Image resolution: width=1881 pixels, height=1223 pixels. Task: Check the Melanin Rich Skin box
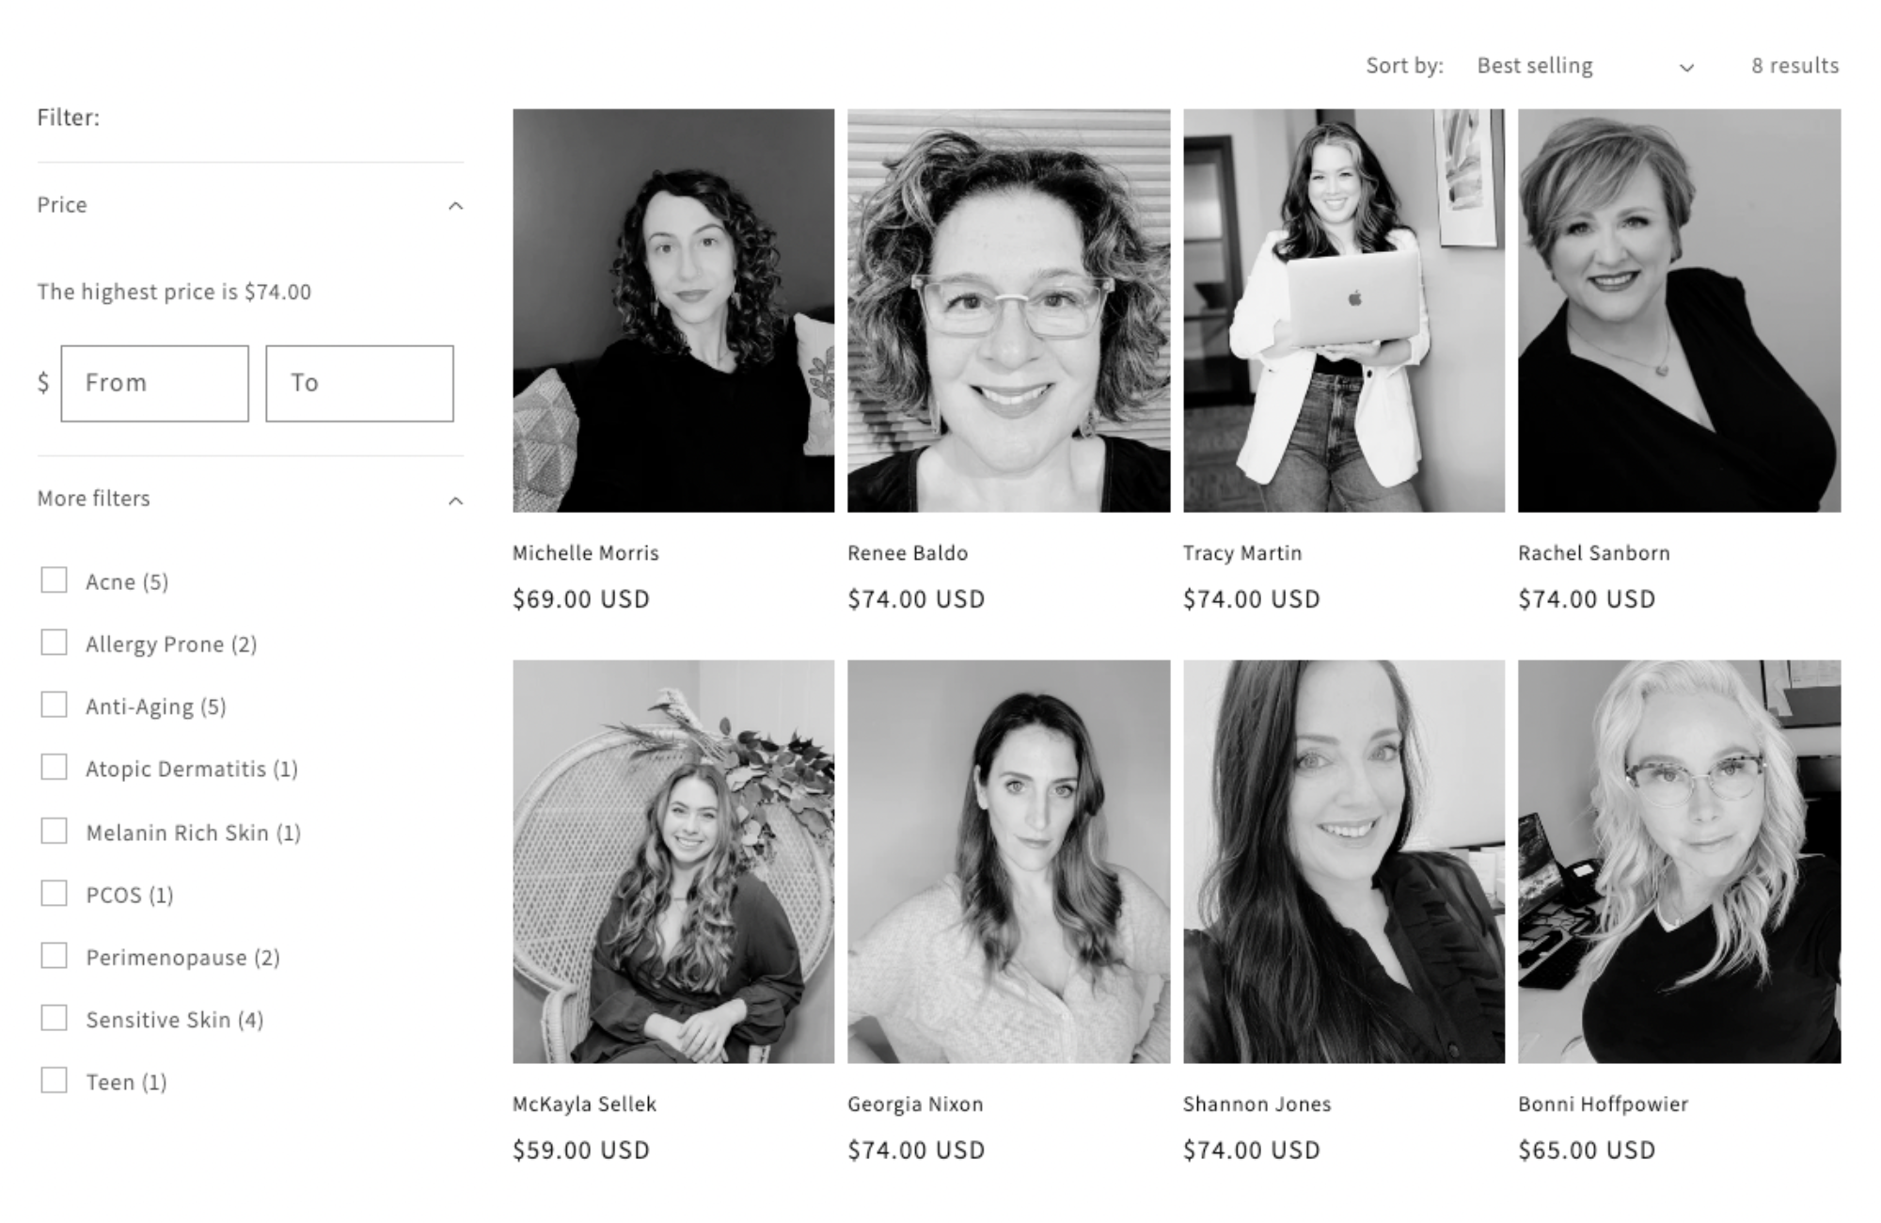[54, 831]
